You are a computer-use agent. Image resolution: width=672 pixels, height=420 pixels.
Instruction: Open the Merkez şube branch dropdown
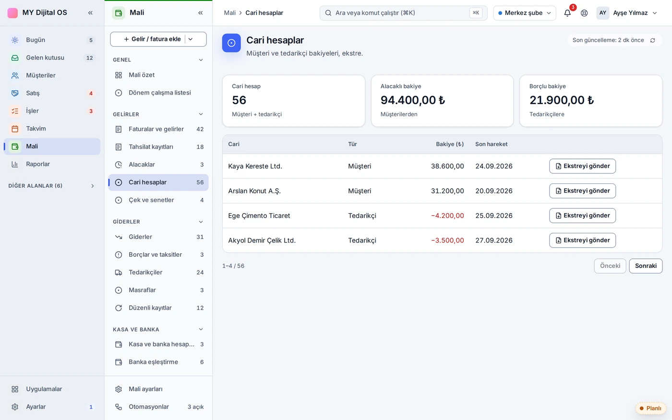525,13
